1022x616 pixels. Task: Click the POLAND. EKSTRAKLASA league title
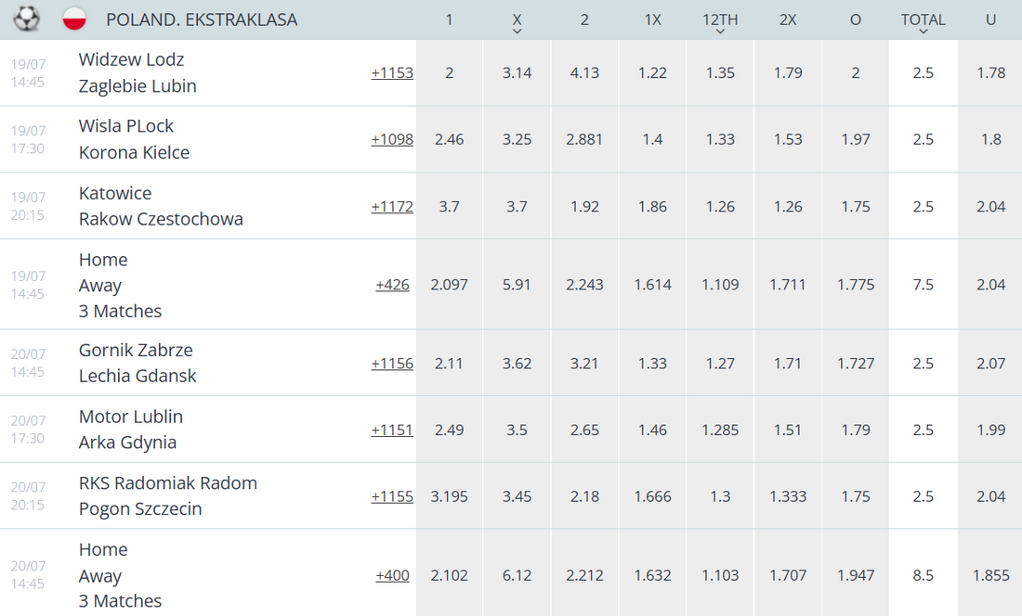[x=202, y=19]
